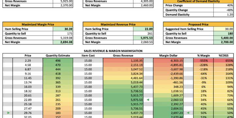Select % margin cell -9%

204,82
